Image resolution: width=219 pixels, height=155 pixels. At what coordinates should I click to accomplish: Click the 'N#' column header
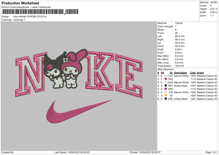(162, 73)
